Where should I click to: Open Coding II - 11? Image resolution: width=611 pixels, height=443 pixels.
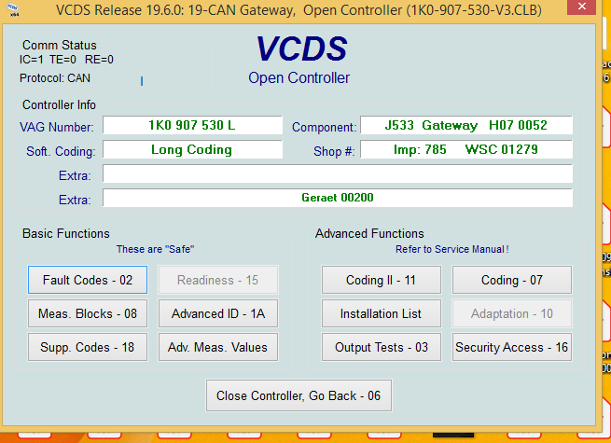[382, 280]
